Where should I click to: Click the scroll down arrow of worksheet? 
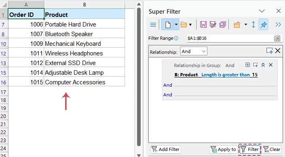point(139,155)
